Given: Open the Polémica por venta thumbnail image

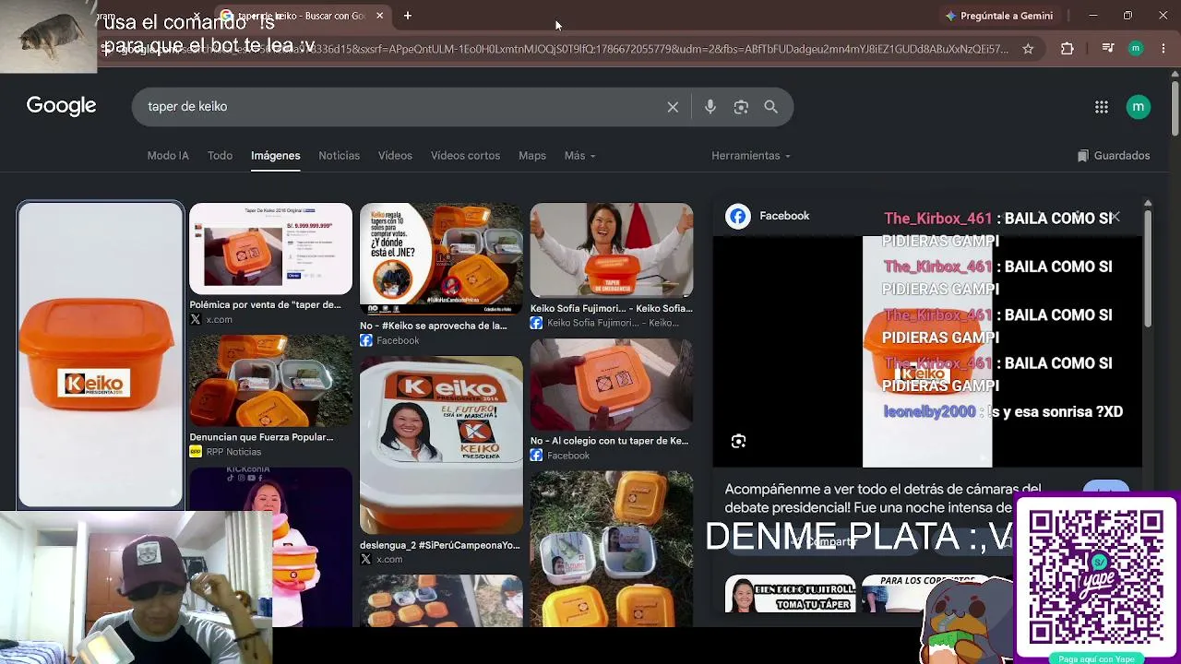Looking at the screenshot, I should click(270, 248).
